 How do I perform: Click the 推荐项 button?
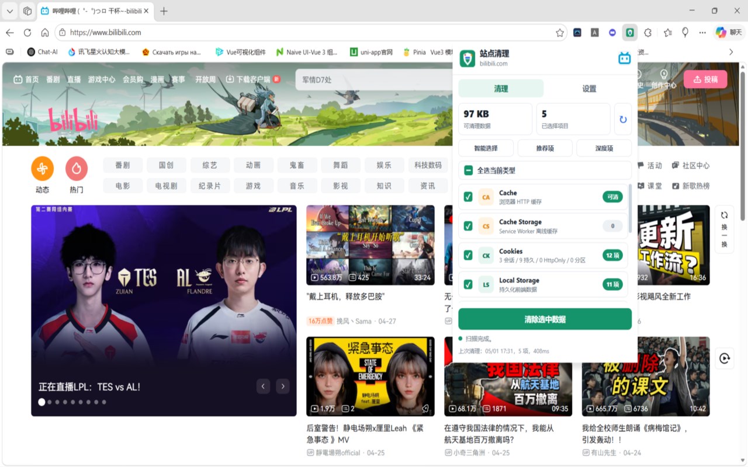click(x=545, y=148)
